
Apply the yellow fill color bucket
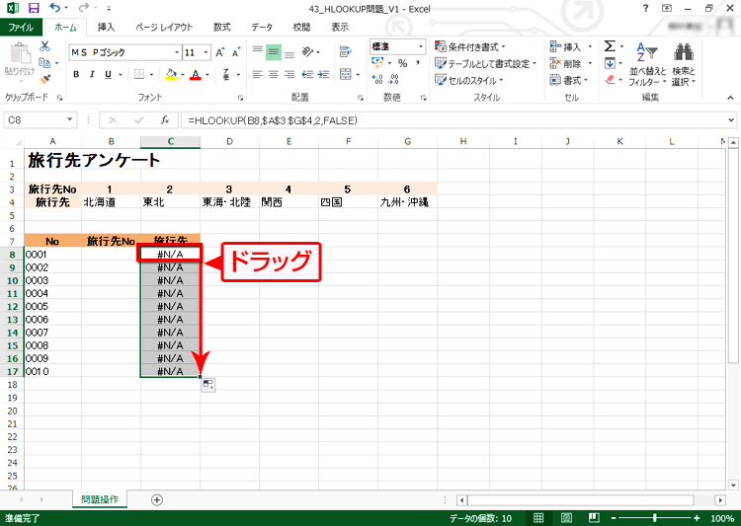tap(171, 75)
